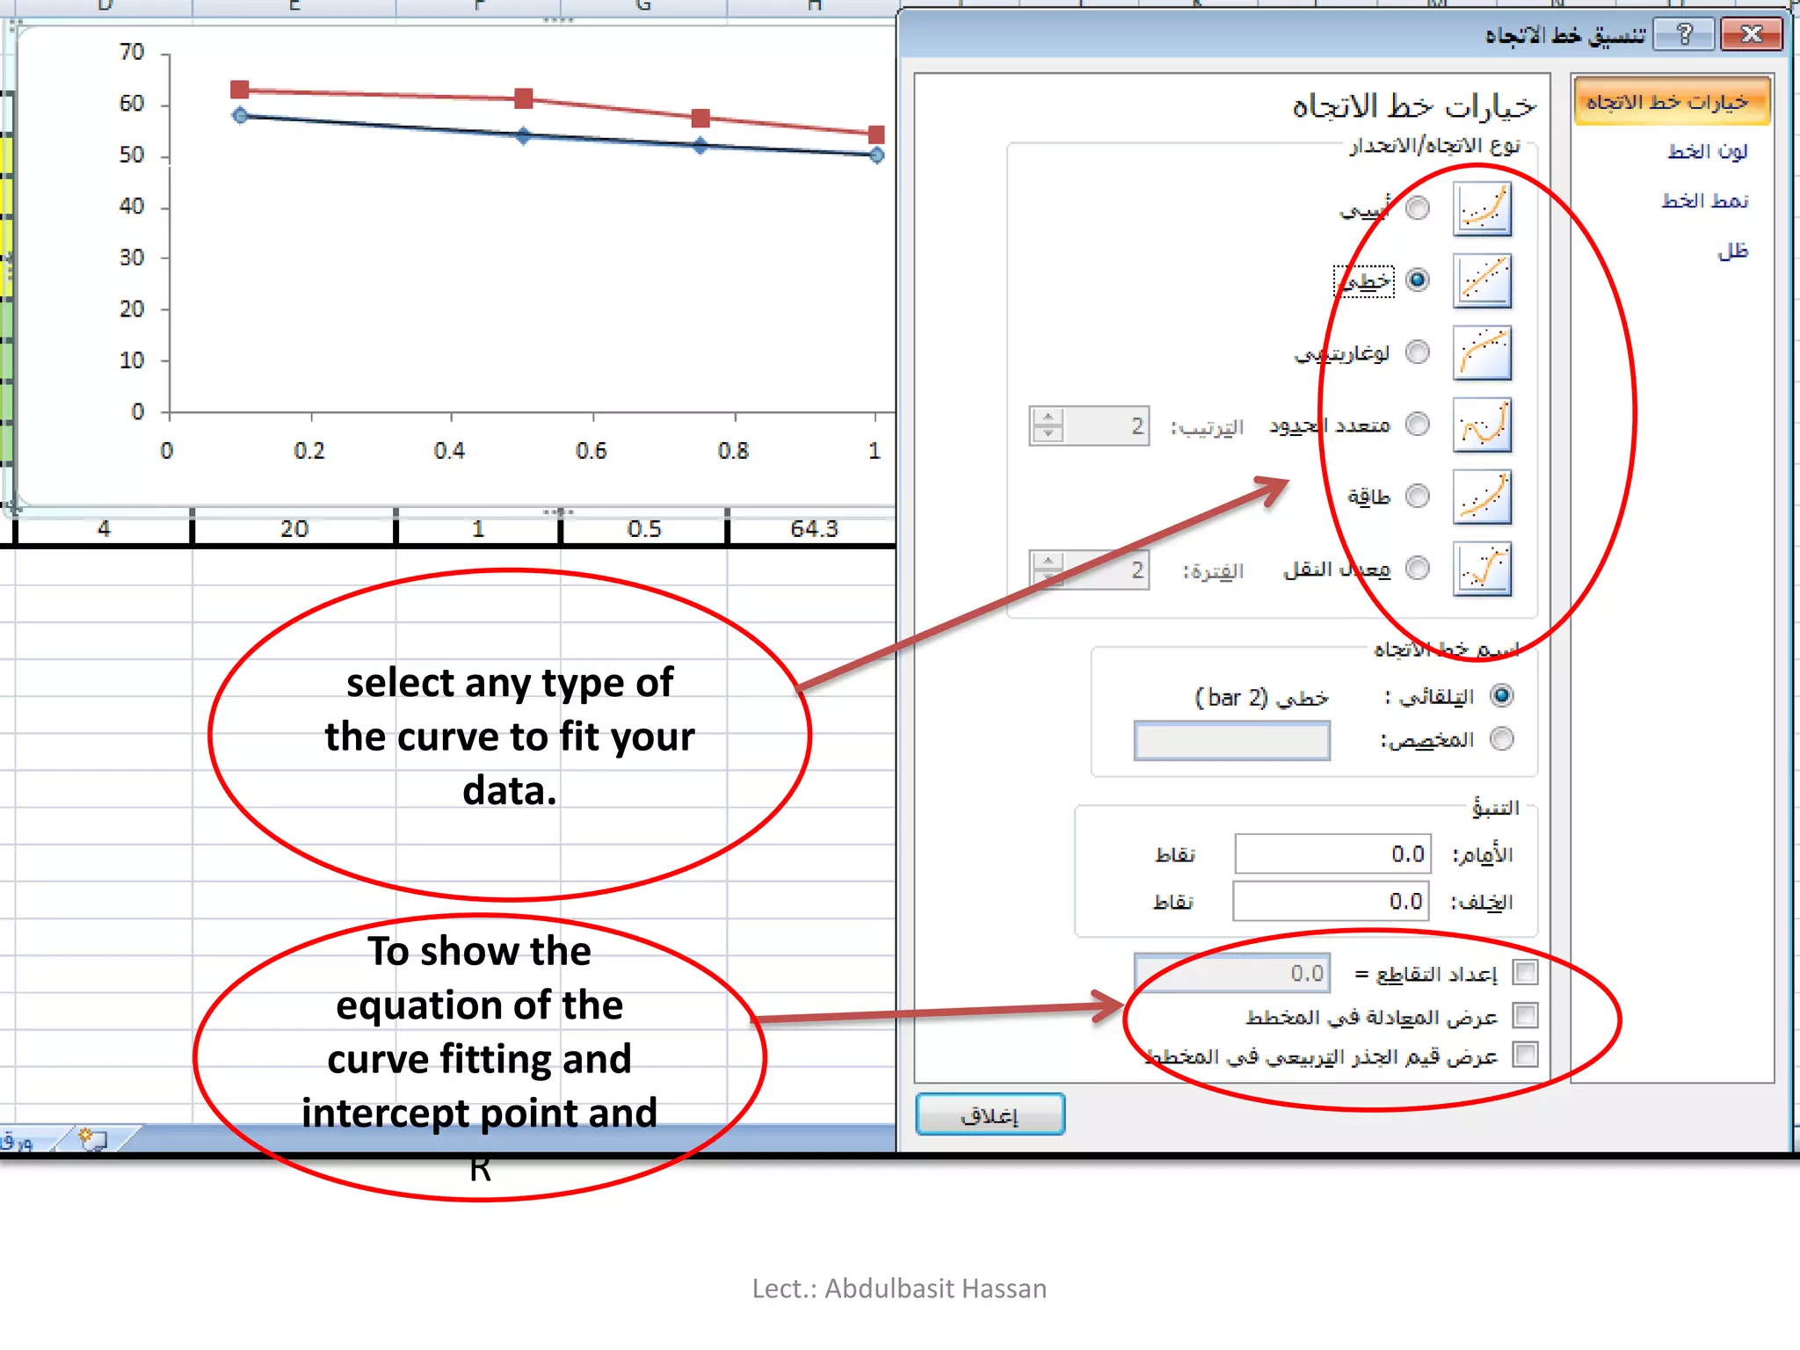Open the Shadow (ظل) tab

(1733, 251)
